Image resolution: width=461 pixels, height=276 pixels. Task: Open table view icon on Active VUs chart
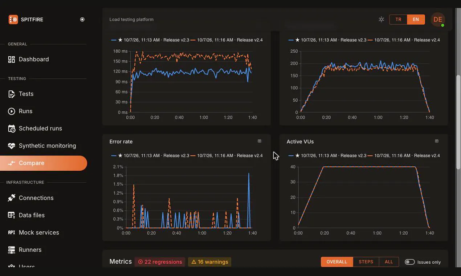coord(437,141)
